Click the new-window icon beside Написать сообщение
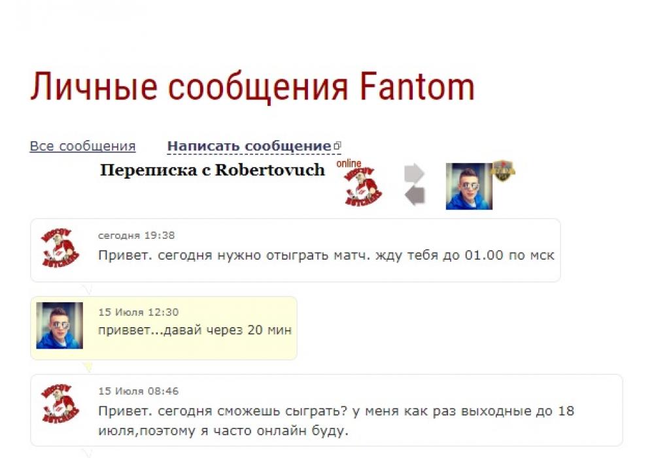The height and width of the screenshot is (458, 654). coord(337,145)
